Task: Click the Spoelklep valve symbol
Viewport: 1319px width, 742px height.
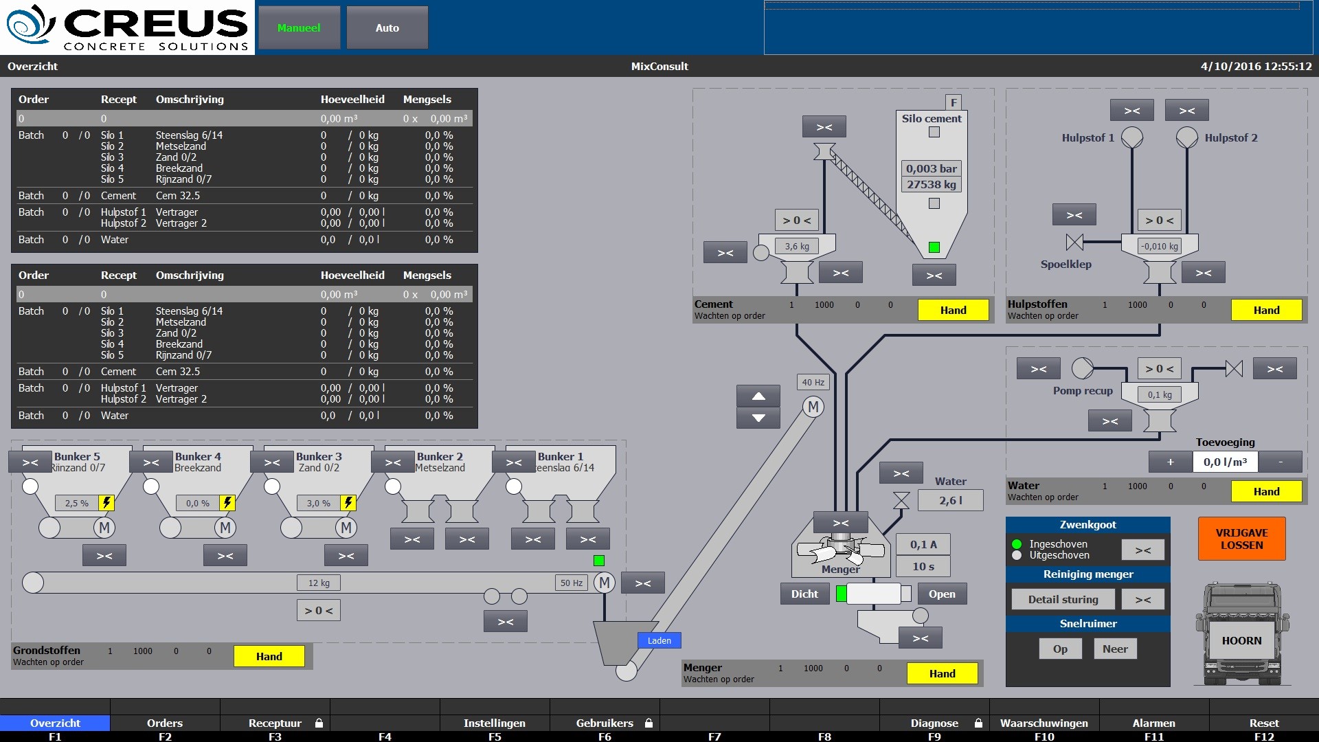Action: click(x=1074, y=242)
